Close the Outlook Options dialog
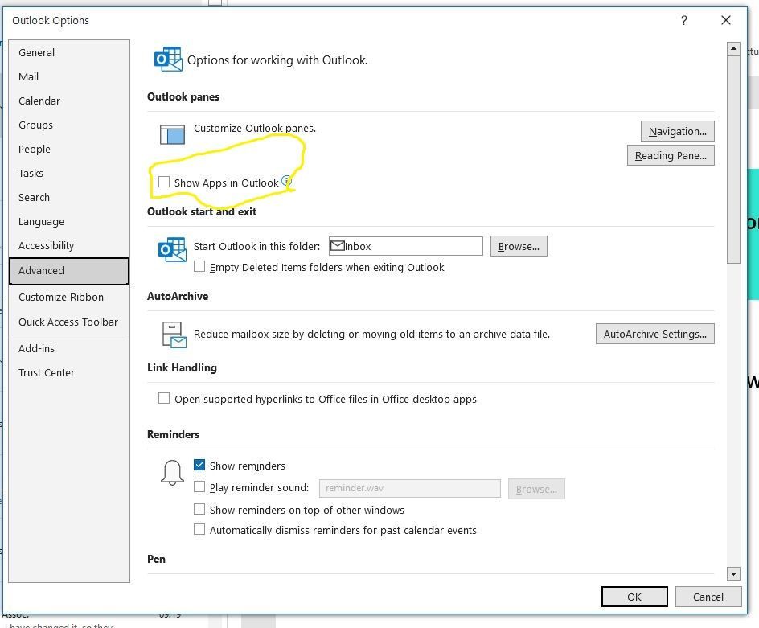The image size is (759, 628). [725, 20]
